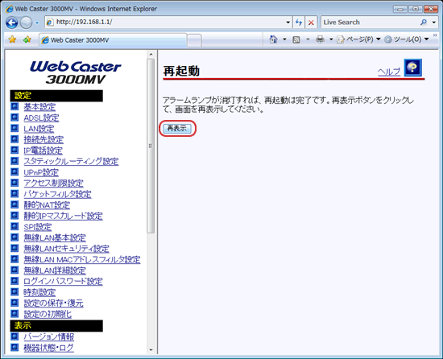Click the Add to Favorites icon
Viewport: 443px width, 359px height.
click(x=27, y=39)
